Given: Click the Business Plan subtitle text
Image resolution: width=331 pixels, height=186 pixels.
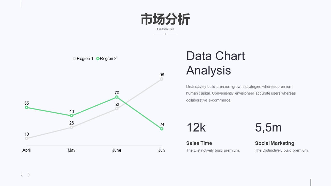Looking at the screenshot, I should (165, 29).
